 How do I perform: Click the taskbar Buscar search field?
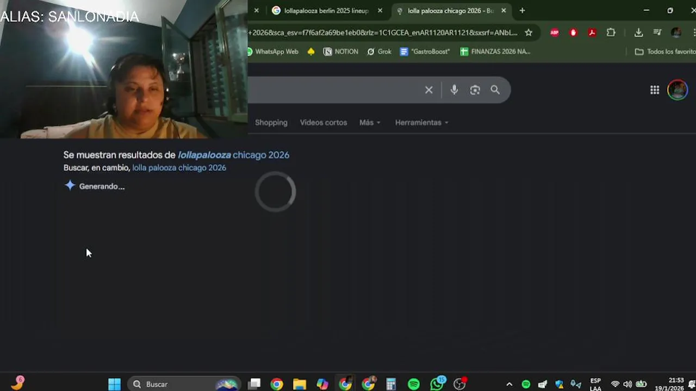pos(185,384)
